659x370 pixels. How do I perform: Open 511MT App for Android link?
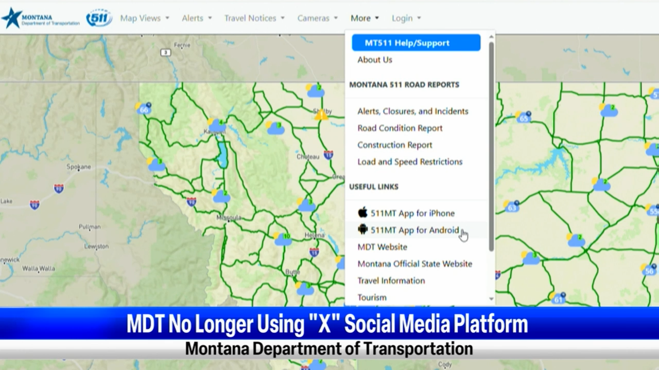(414, 230)
